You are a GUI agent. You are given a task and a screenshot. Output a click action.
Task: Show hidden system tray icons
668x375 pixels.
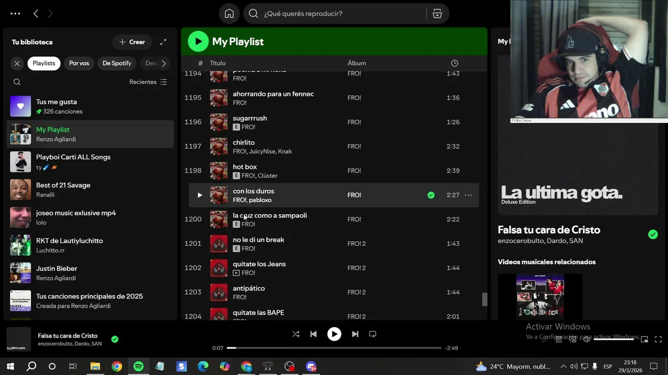564,366
